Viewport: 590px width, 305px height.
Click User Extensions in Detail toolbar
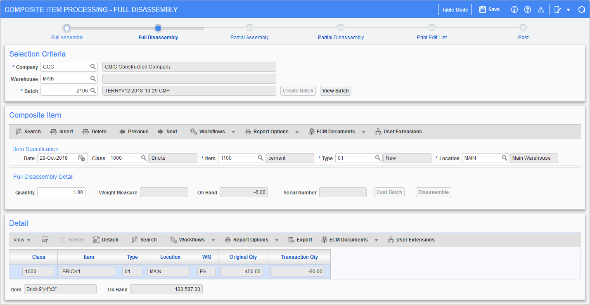click(x=411, y=240)
